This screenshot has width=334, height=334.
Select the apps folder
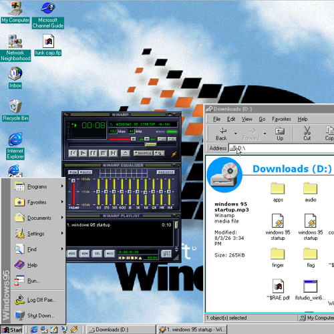click(x=278, y=192)
